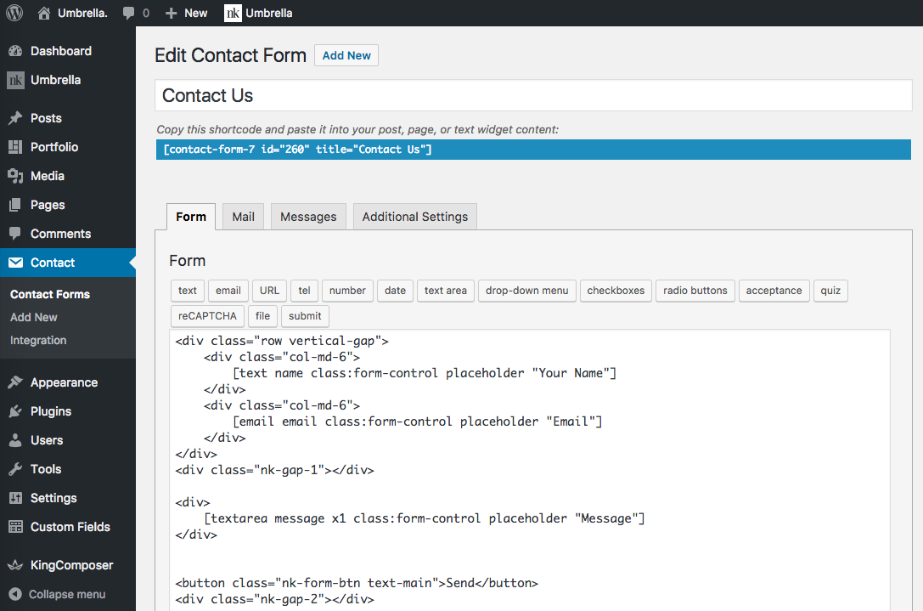Open KingComposer crown icon in sidebar

pyautogui.click(x=16, y=565)
